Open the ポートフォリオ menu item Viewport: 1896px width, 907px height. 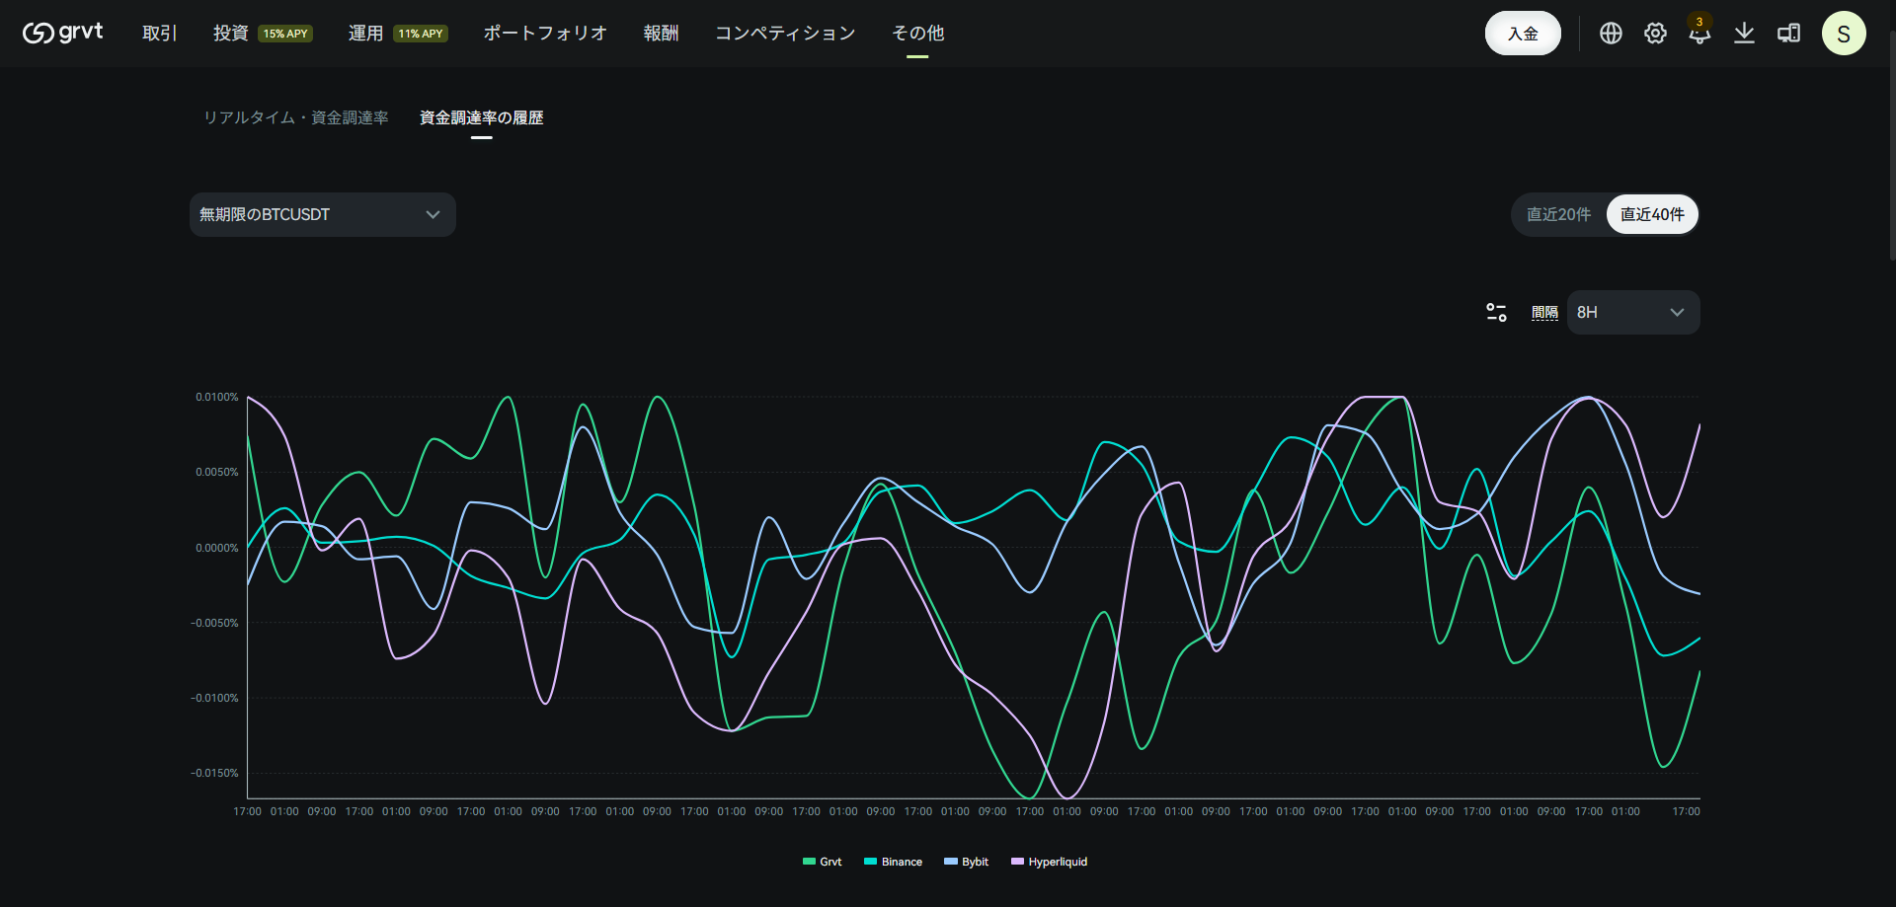(x=545, y=33)
